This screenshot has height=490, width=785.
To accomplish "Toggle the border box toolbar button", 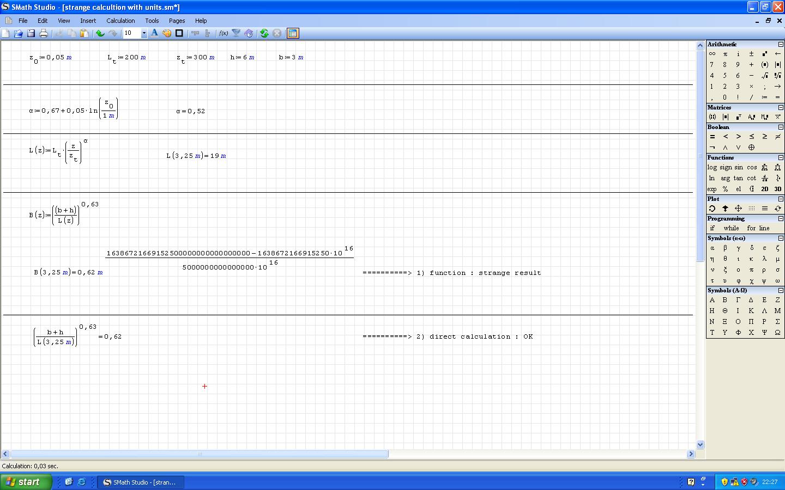I will pos(179,33).
